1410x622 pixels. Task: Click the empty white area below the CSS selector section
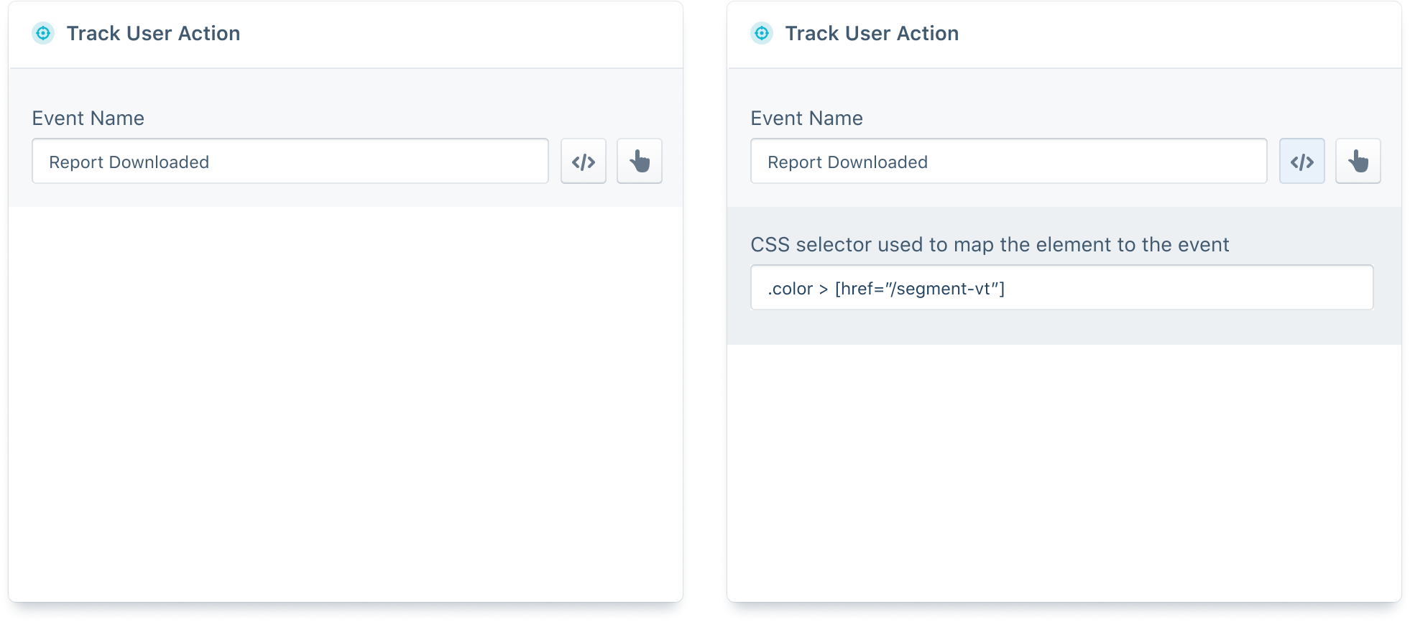pyautogui.click(x=1064, y=474)
